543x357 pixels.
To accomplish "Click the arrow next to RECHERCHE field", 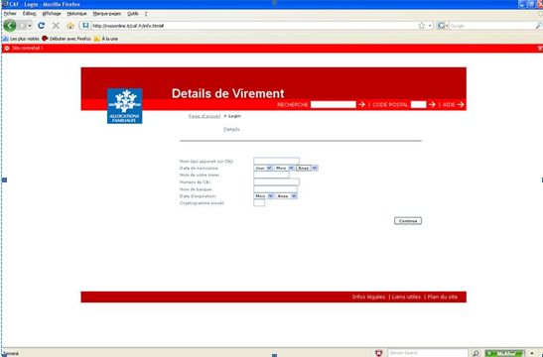I will [361, 104].
